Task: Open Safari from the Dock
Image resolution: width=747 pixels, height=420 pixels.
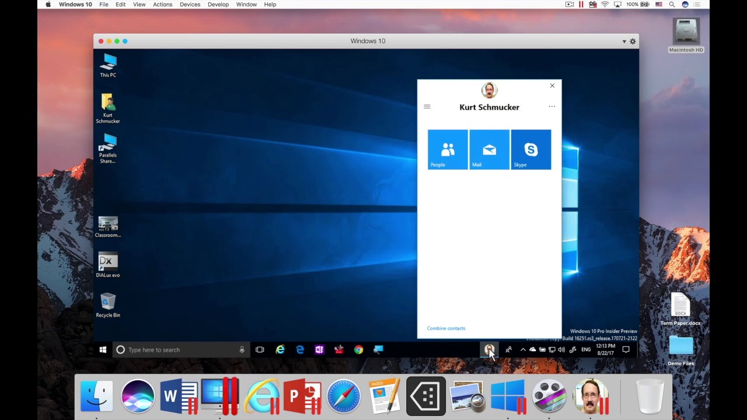Action: coord(343,397)
